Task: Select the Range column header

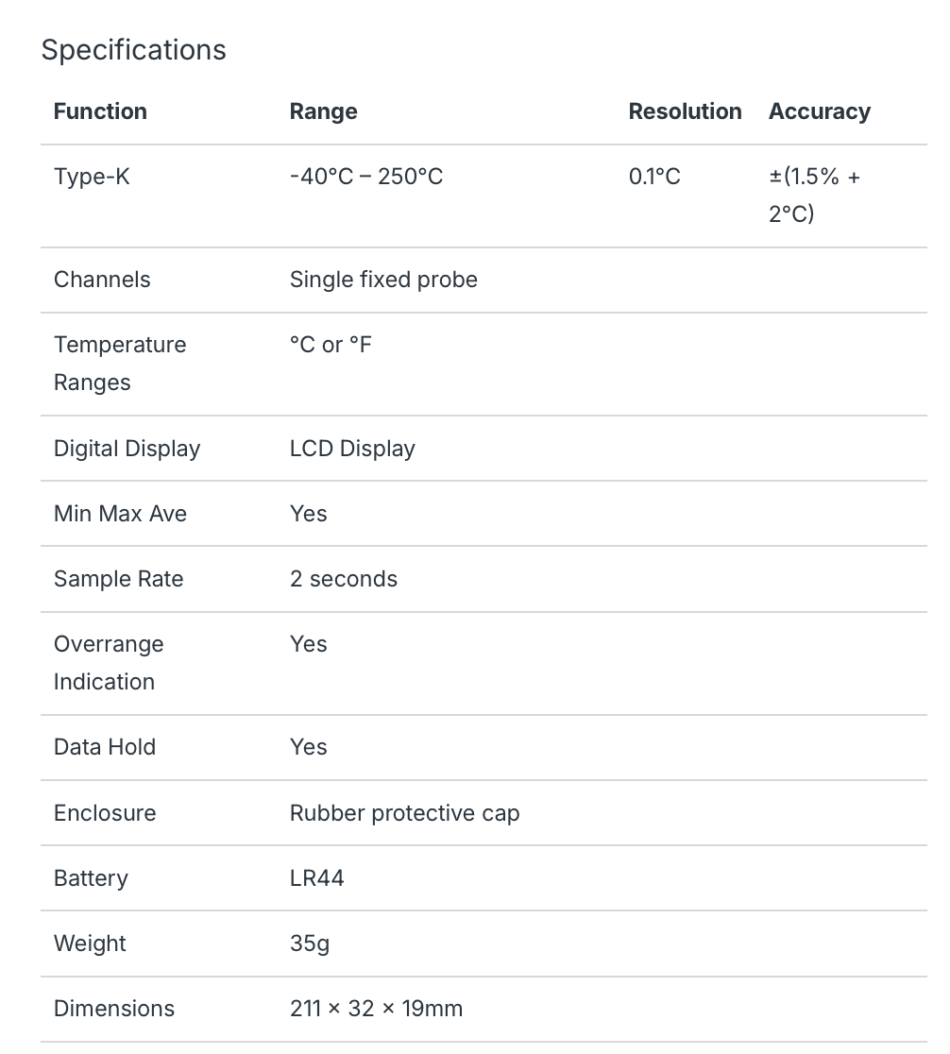Action: [323, 111]
